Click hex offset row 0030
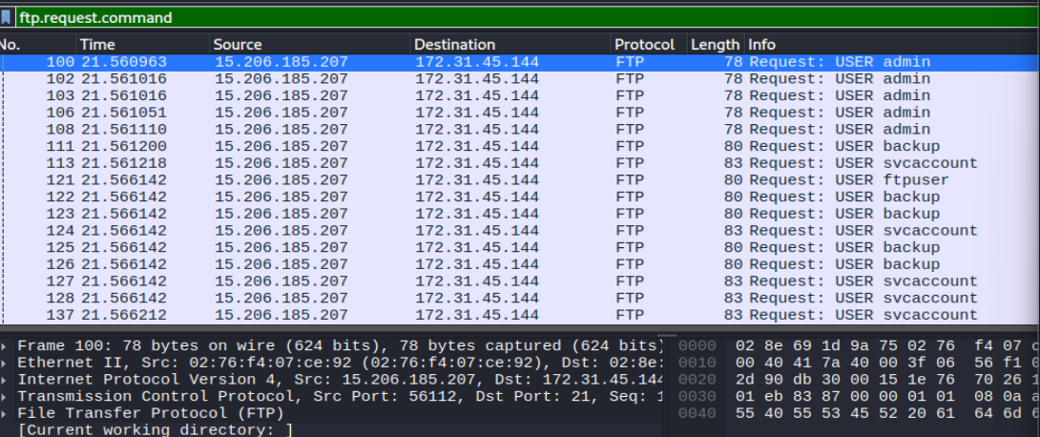The width and height of the screenshot is (1040, 437). pos(697,397)
